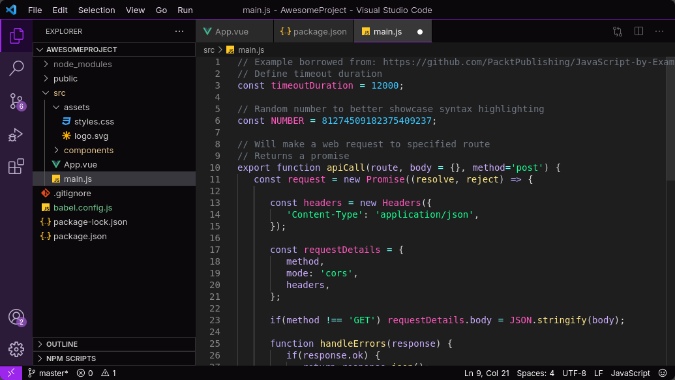675x380 pixels.
Task: Expand the NPM SCRIPTS panel
Action: [114, 358]
